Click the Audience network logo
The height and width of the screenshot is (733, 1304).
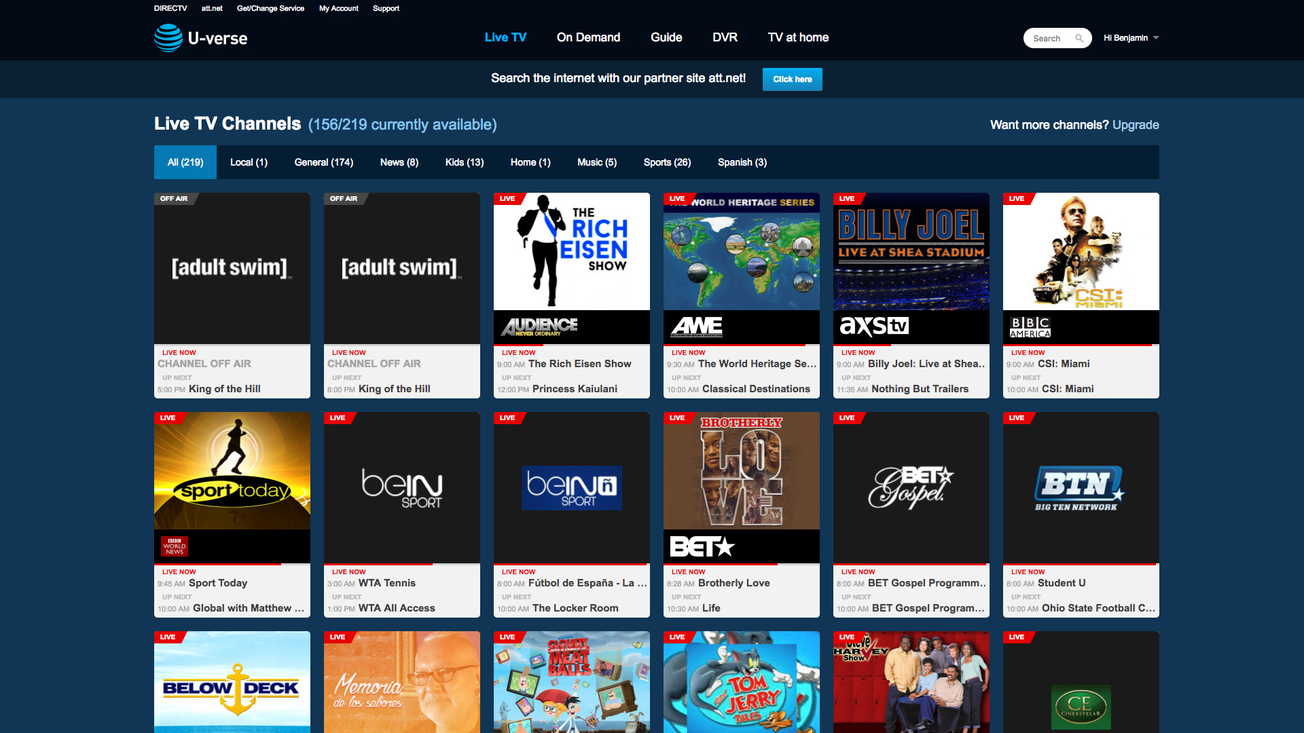[539, 326]
